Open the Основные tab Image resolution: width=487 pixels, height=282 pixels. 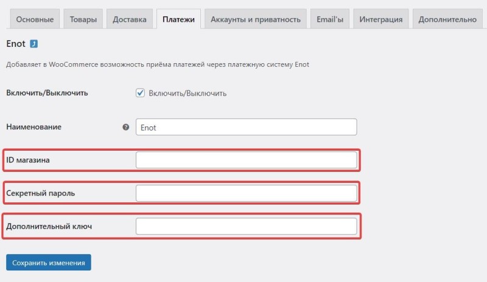[x=35, y=19]
